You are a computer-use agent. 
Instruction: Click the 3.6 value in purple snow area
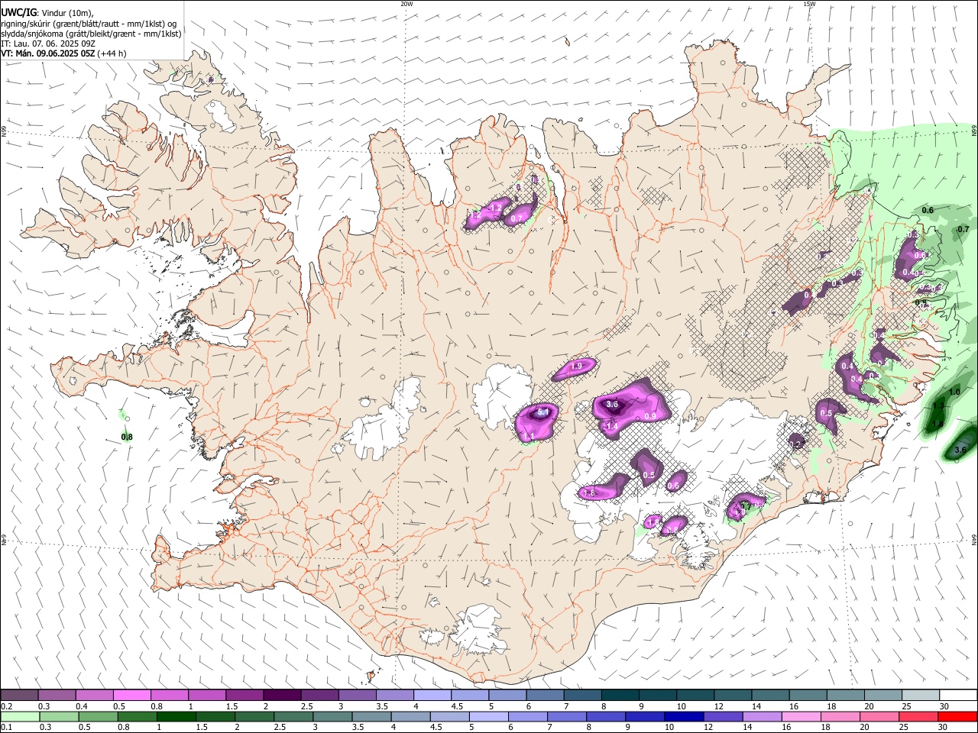pos(612,404)
